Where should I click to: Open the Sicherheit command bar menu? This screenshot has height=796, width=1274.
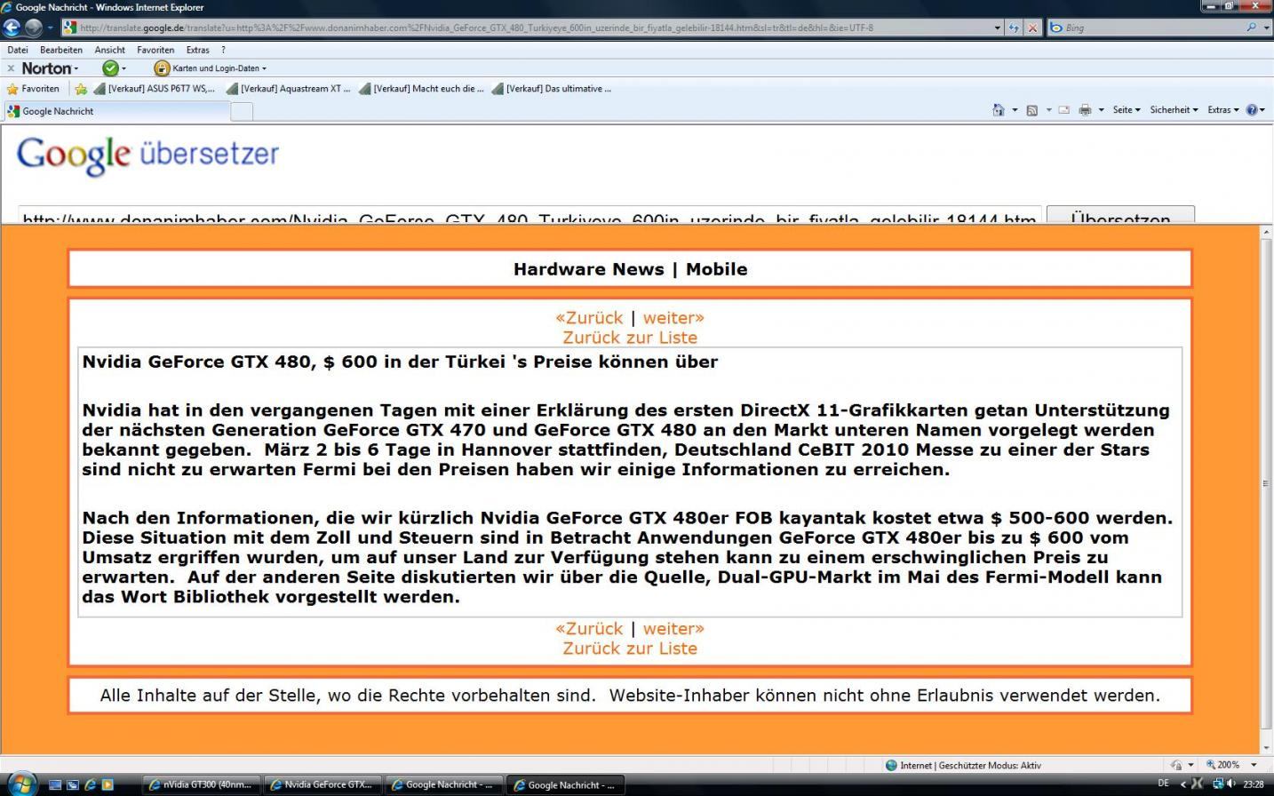(1174, 110)
